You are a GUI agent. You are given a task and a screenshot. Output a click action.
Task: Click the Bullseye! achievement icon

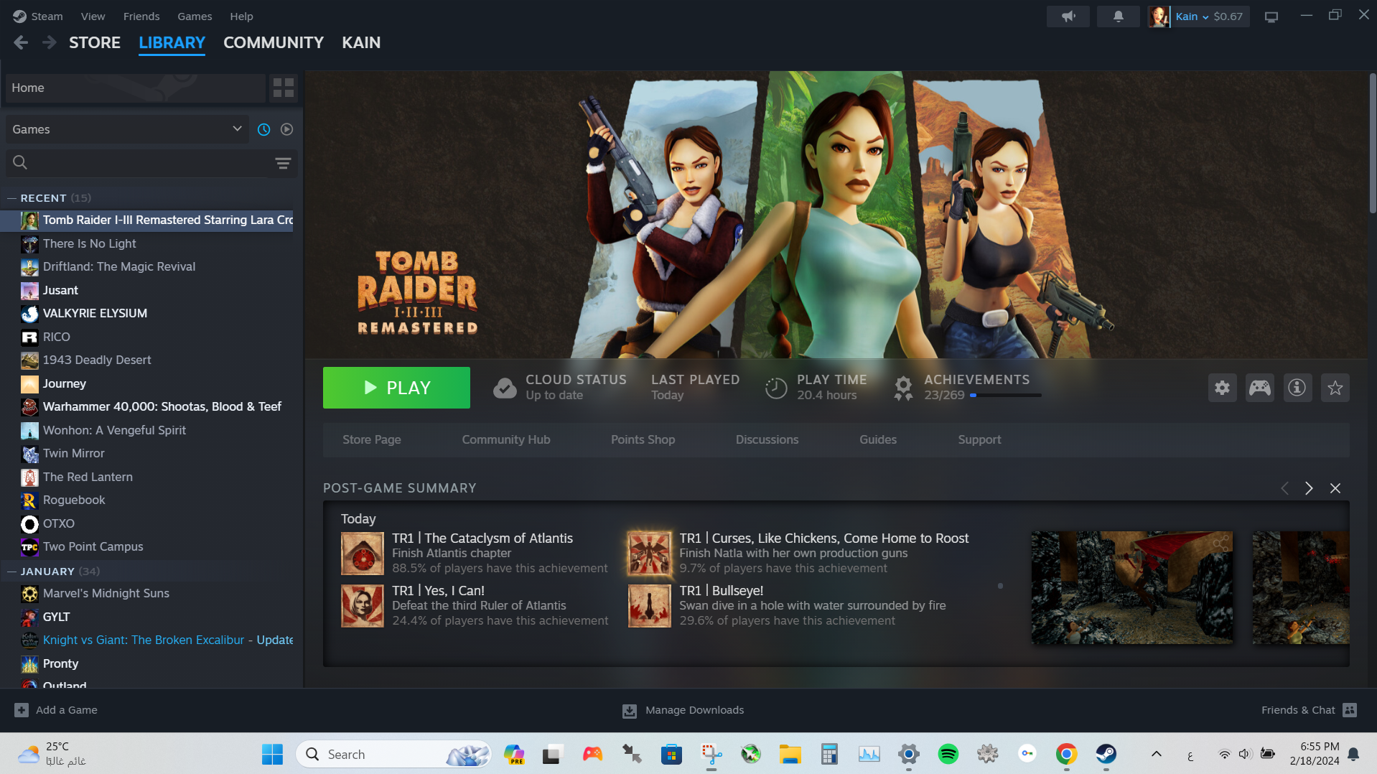click(650, 606)
